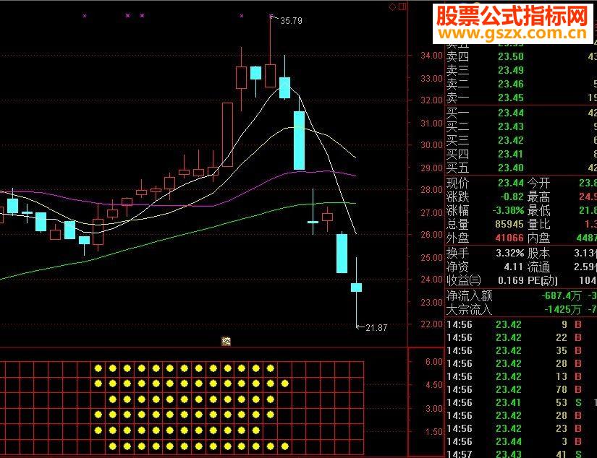Click the 今开 label
The image size is (597, 458).
pos(538,183)
